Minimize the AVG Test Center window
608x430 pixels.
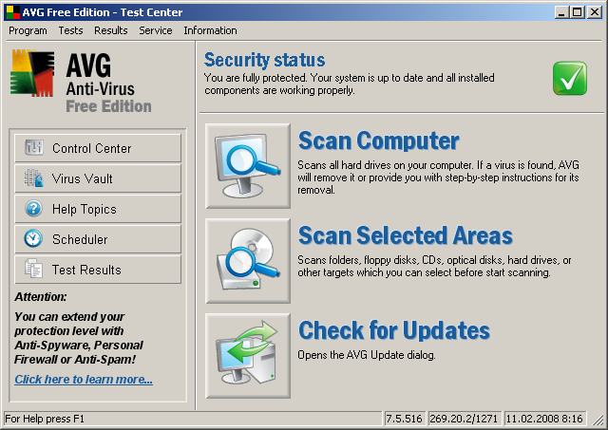[x=560, y=12]
